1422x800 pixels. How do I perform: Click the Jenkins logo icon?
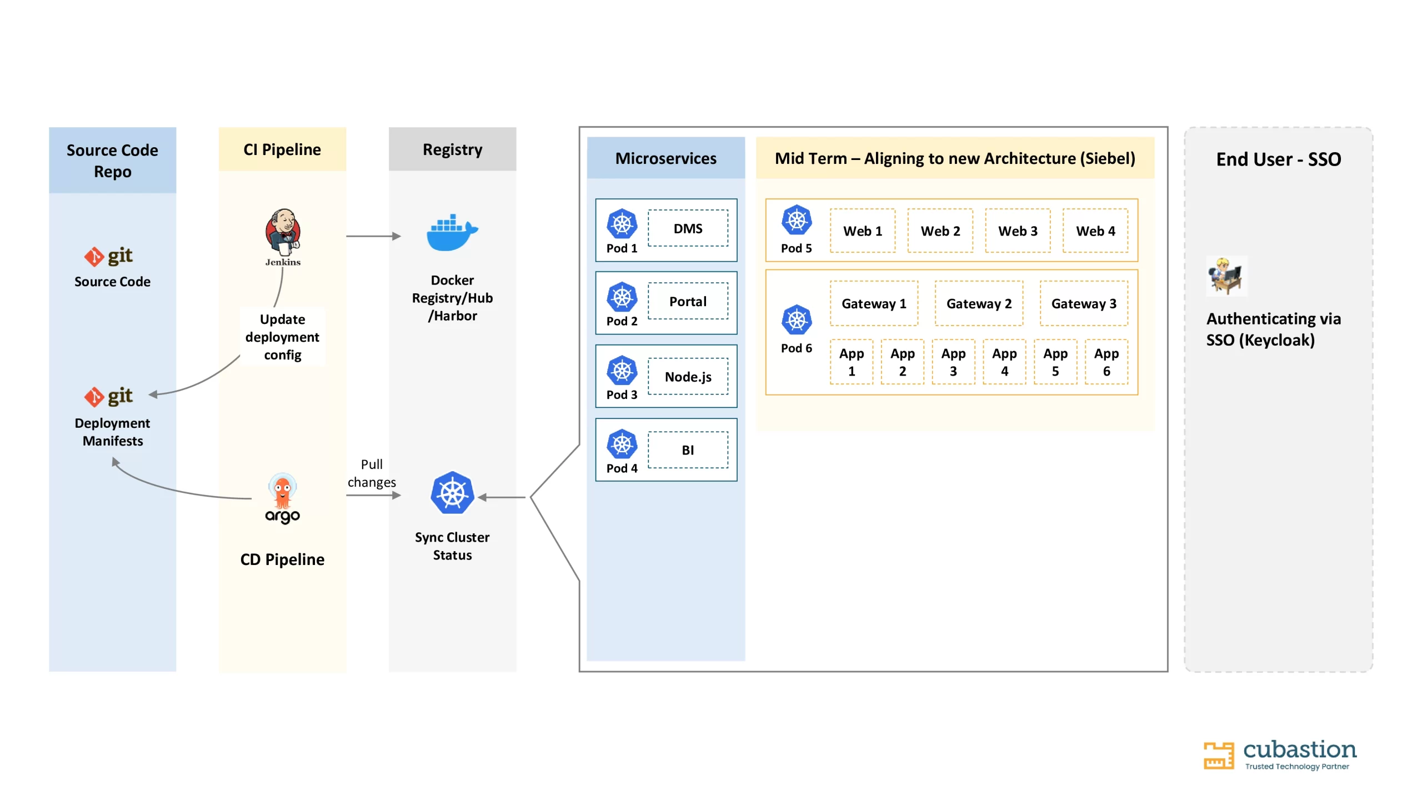coord(283,237)
